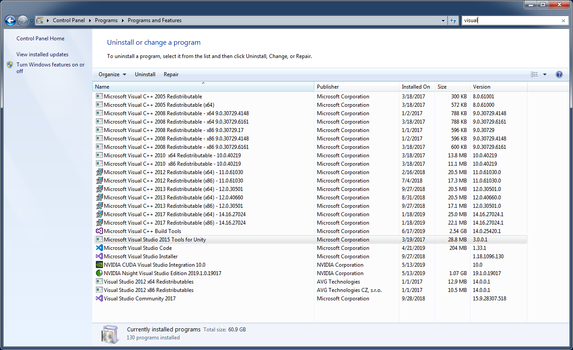Refresh the page using the refresh icon
Image resolution: width=573 pixels, height=350 pixels.
[453, 20]
